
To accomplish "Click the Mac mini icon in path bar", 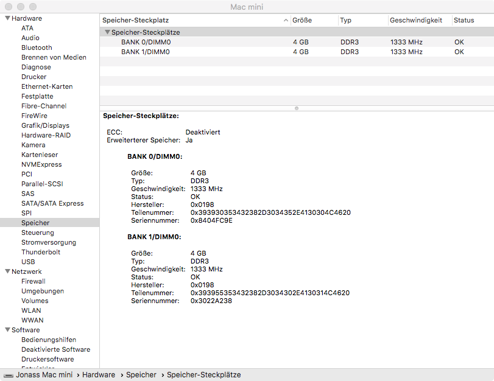I will [7, 376].
